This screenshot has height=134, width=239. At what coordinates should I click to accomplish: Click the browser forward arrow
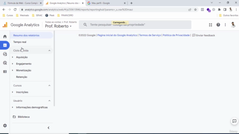(x=9, y=10)
